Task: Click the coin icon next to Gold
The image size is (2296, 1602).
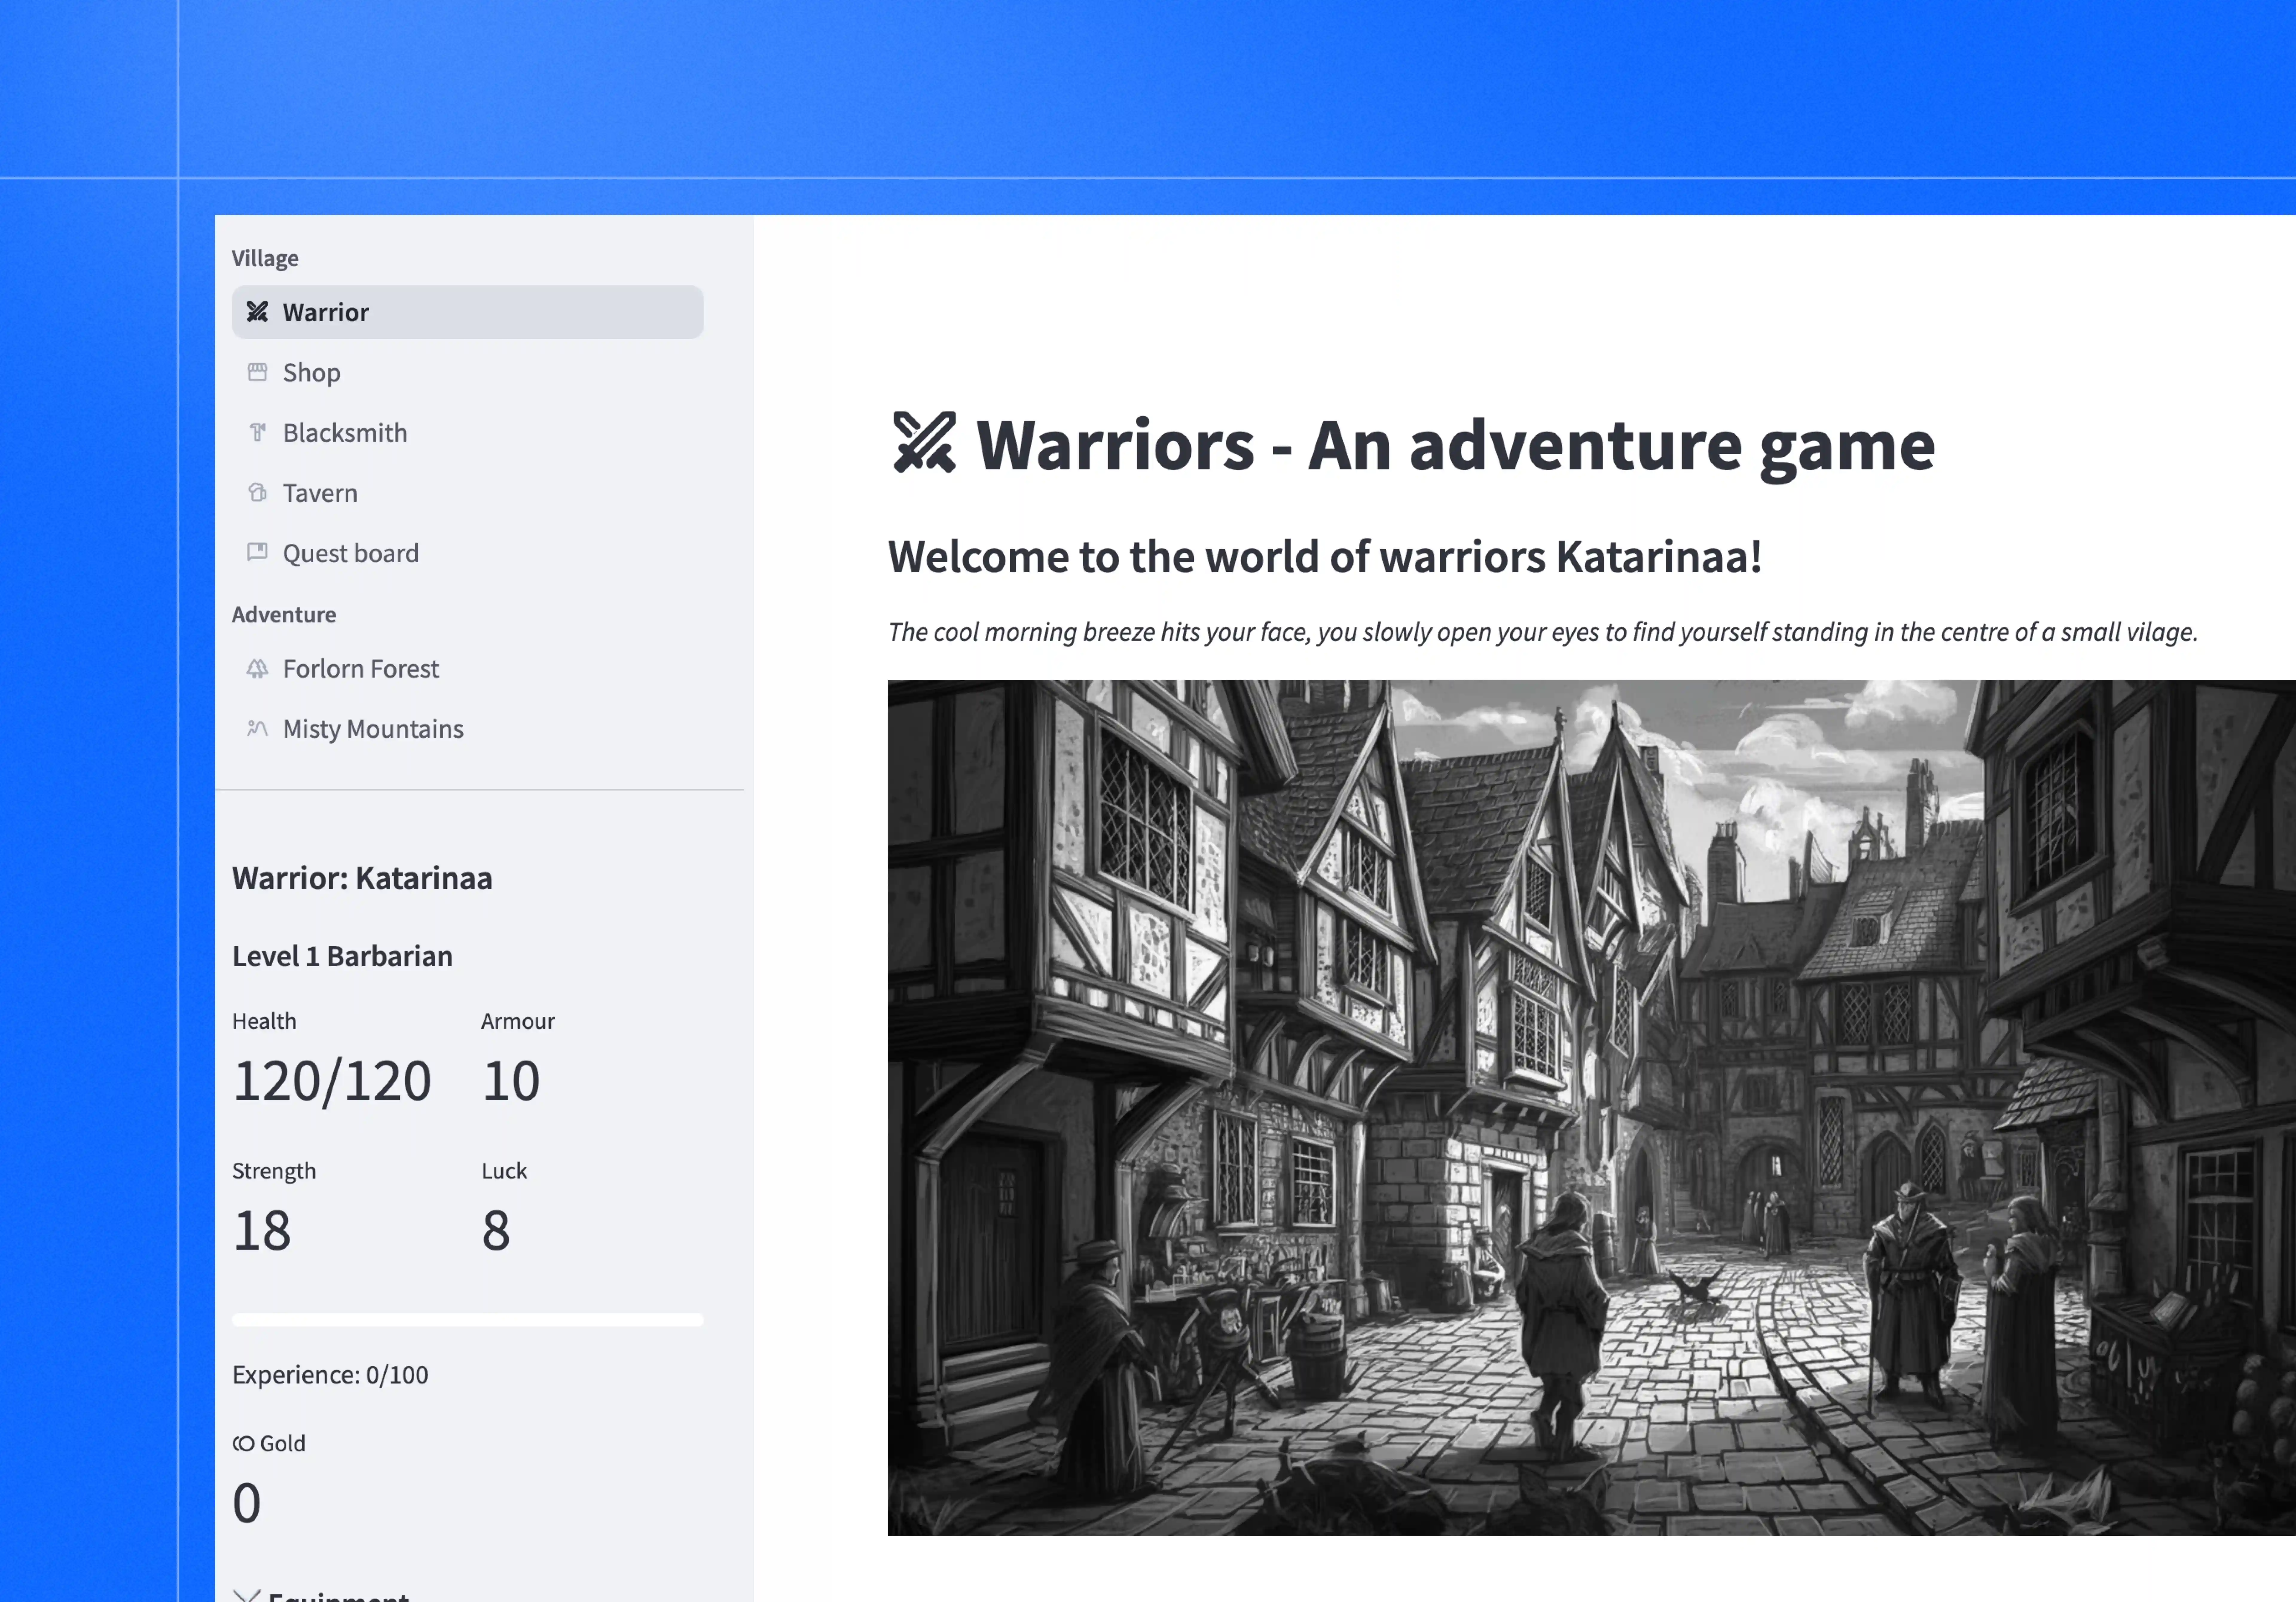Action: (x=243, y=1443)
